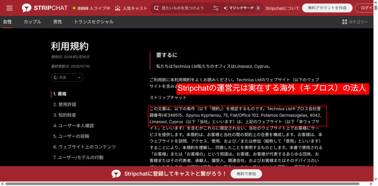Click the マジックサーチ button
378x186 pixels.
241,8
